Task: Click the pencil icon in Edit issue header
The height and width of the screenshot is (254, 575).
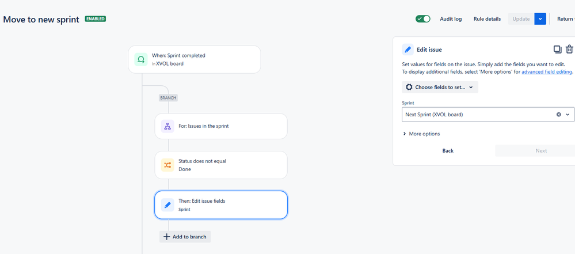Action: pos(408,50)
